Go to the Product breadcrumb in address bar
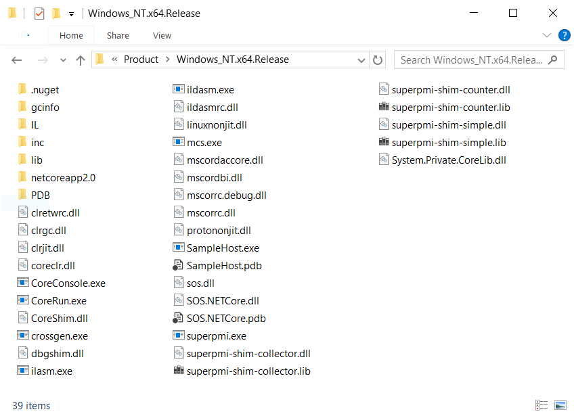574x416 pixels. tap(141, 60)
